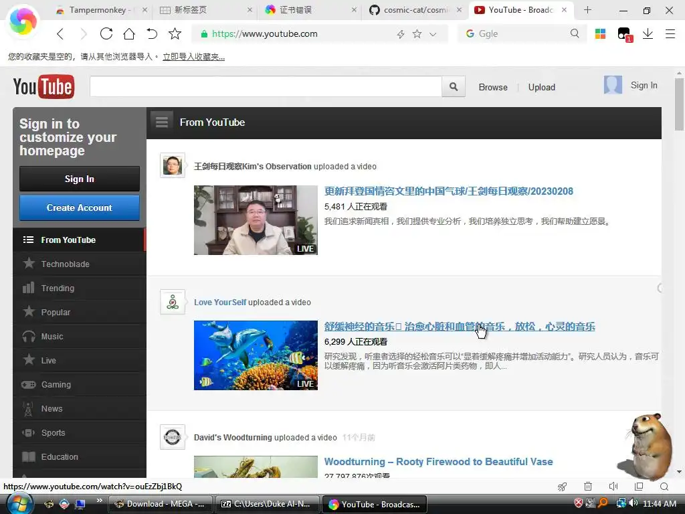Click the black Sign In sidebar button
This screenshot has height=514, width=685.
pyautogui.click(x=80, y=179)
